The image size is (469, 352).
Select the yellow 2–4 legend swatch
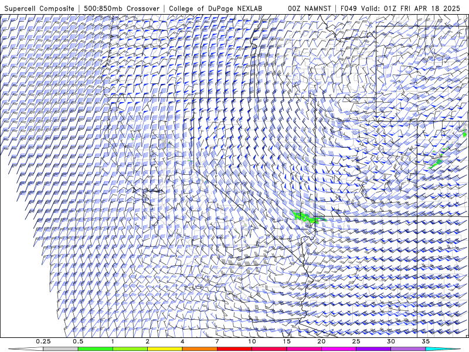[x=165, y=349]
